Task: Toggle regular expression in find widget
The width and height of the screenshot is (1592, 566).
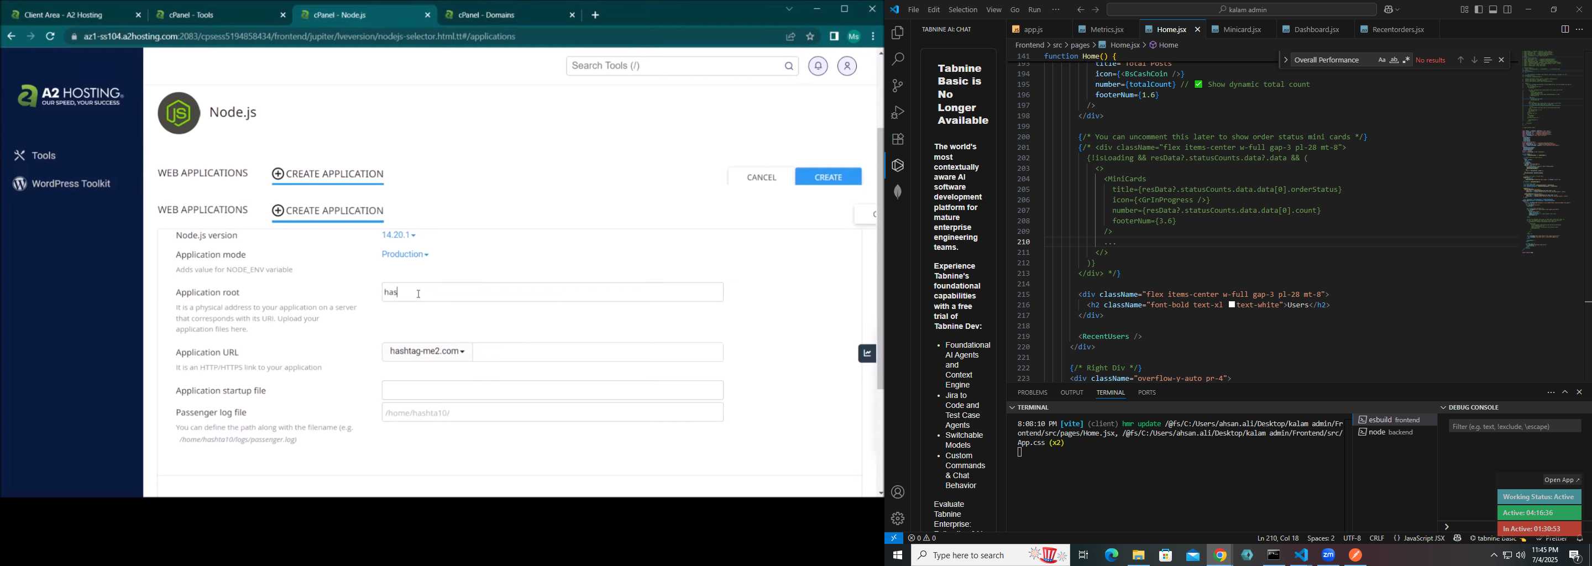Action: tap(1406, 60)
